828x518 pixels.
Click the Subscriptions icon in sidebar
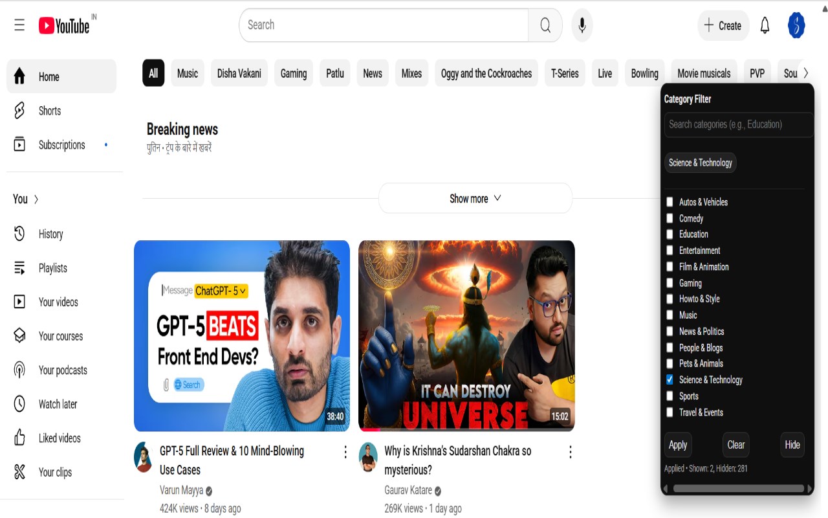19,144
